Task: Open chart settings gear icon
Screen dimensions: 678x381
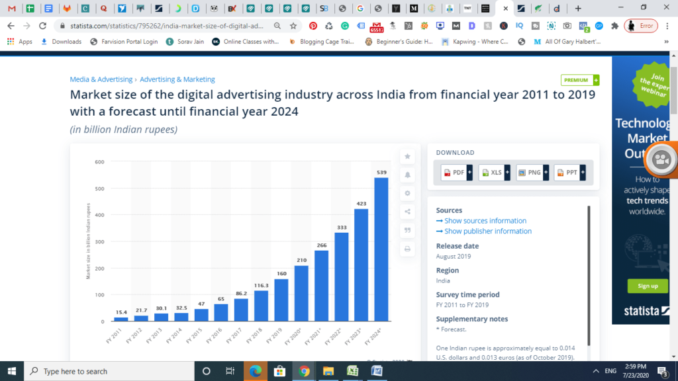Action: [407, 194]
